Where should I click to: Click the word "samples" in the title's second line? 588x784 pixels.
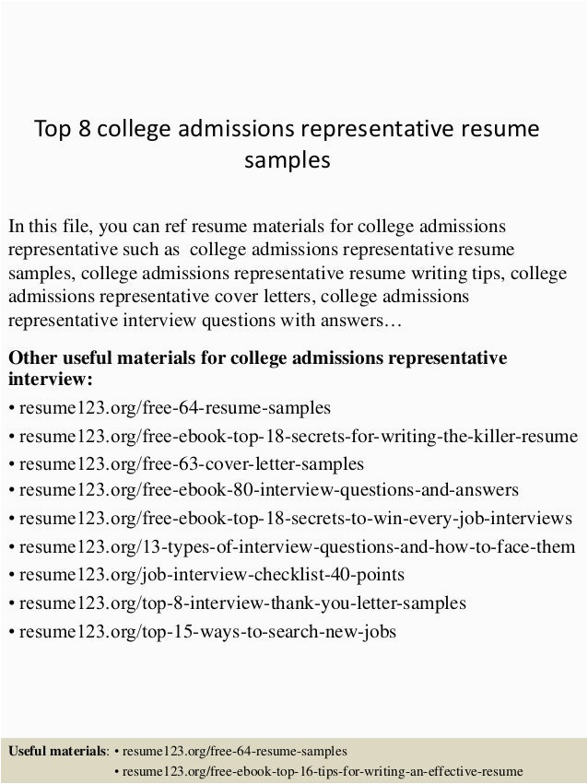[287, 161]
